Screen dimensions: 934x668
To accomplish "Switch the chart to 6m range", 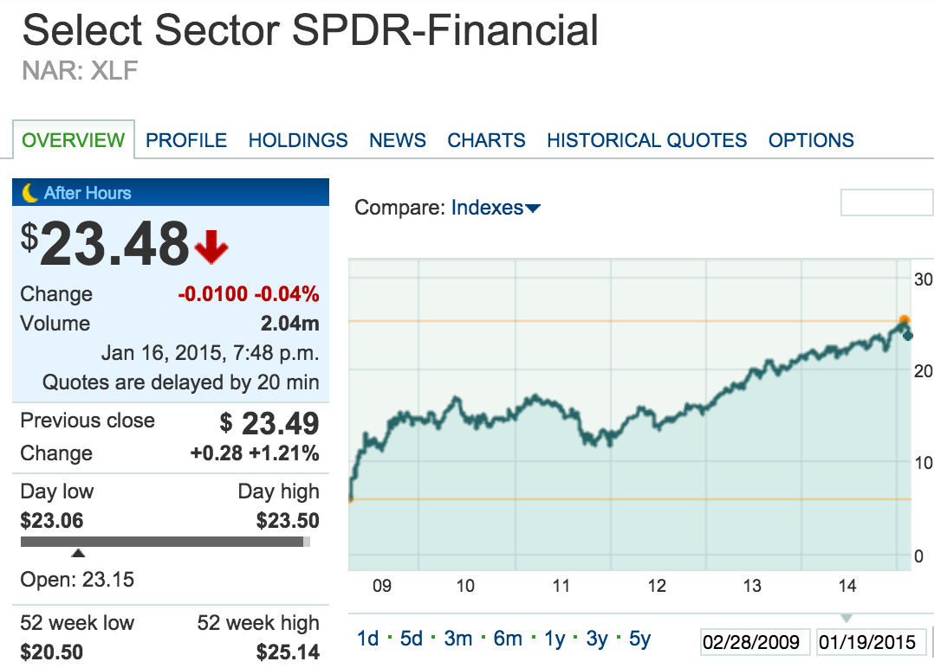I will click(x=506, y=639).
